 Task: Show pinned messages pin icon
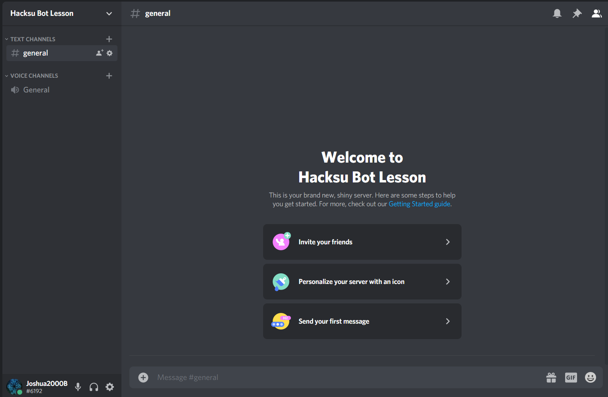pyautogui.click(x=577, y=13)
